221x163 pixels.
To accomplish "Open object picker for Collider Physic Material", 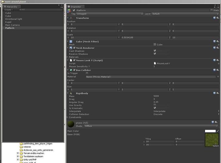I will 218,76.
